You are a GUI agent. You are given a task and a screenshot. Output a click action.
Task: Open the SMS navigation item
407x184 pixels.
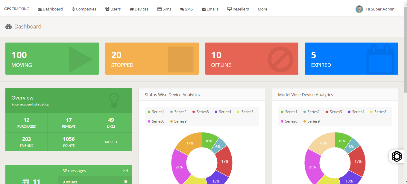pyautogui.click(x=186, y=9)
